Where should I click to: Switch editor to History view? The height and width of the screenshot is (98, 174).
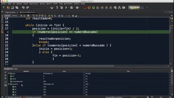click(15, 16)
